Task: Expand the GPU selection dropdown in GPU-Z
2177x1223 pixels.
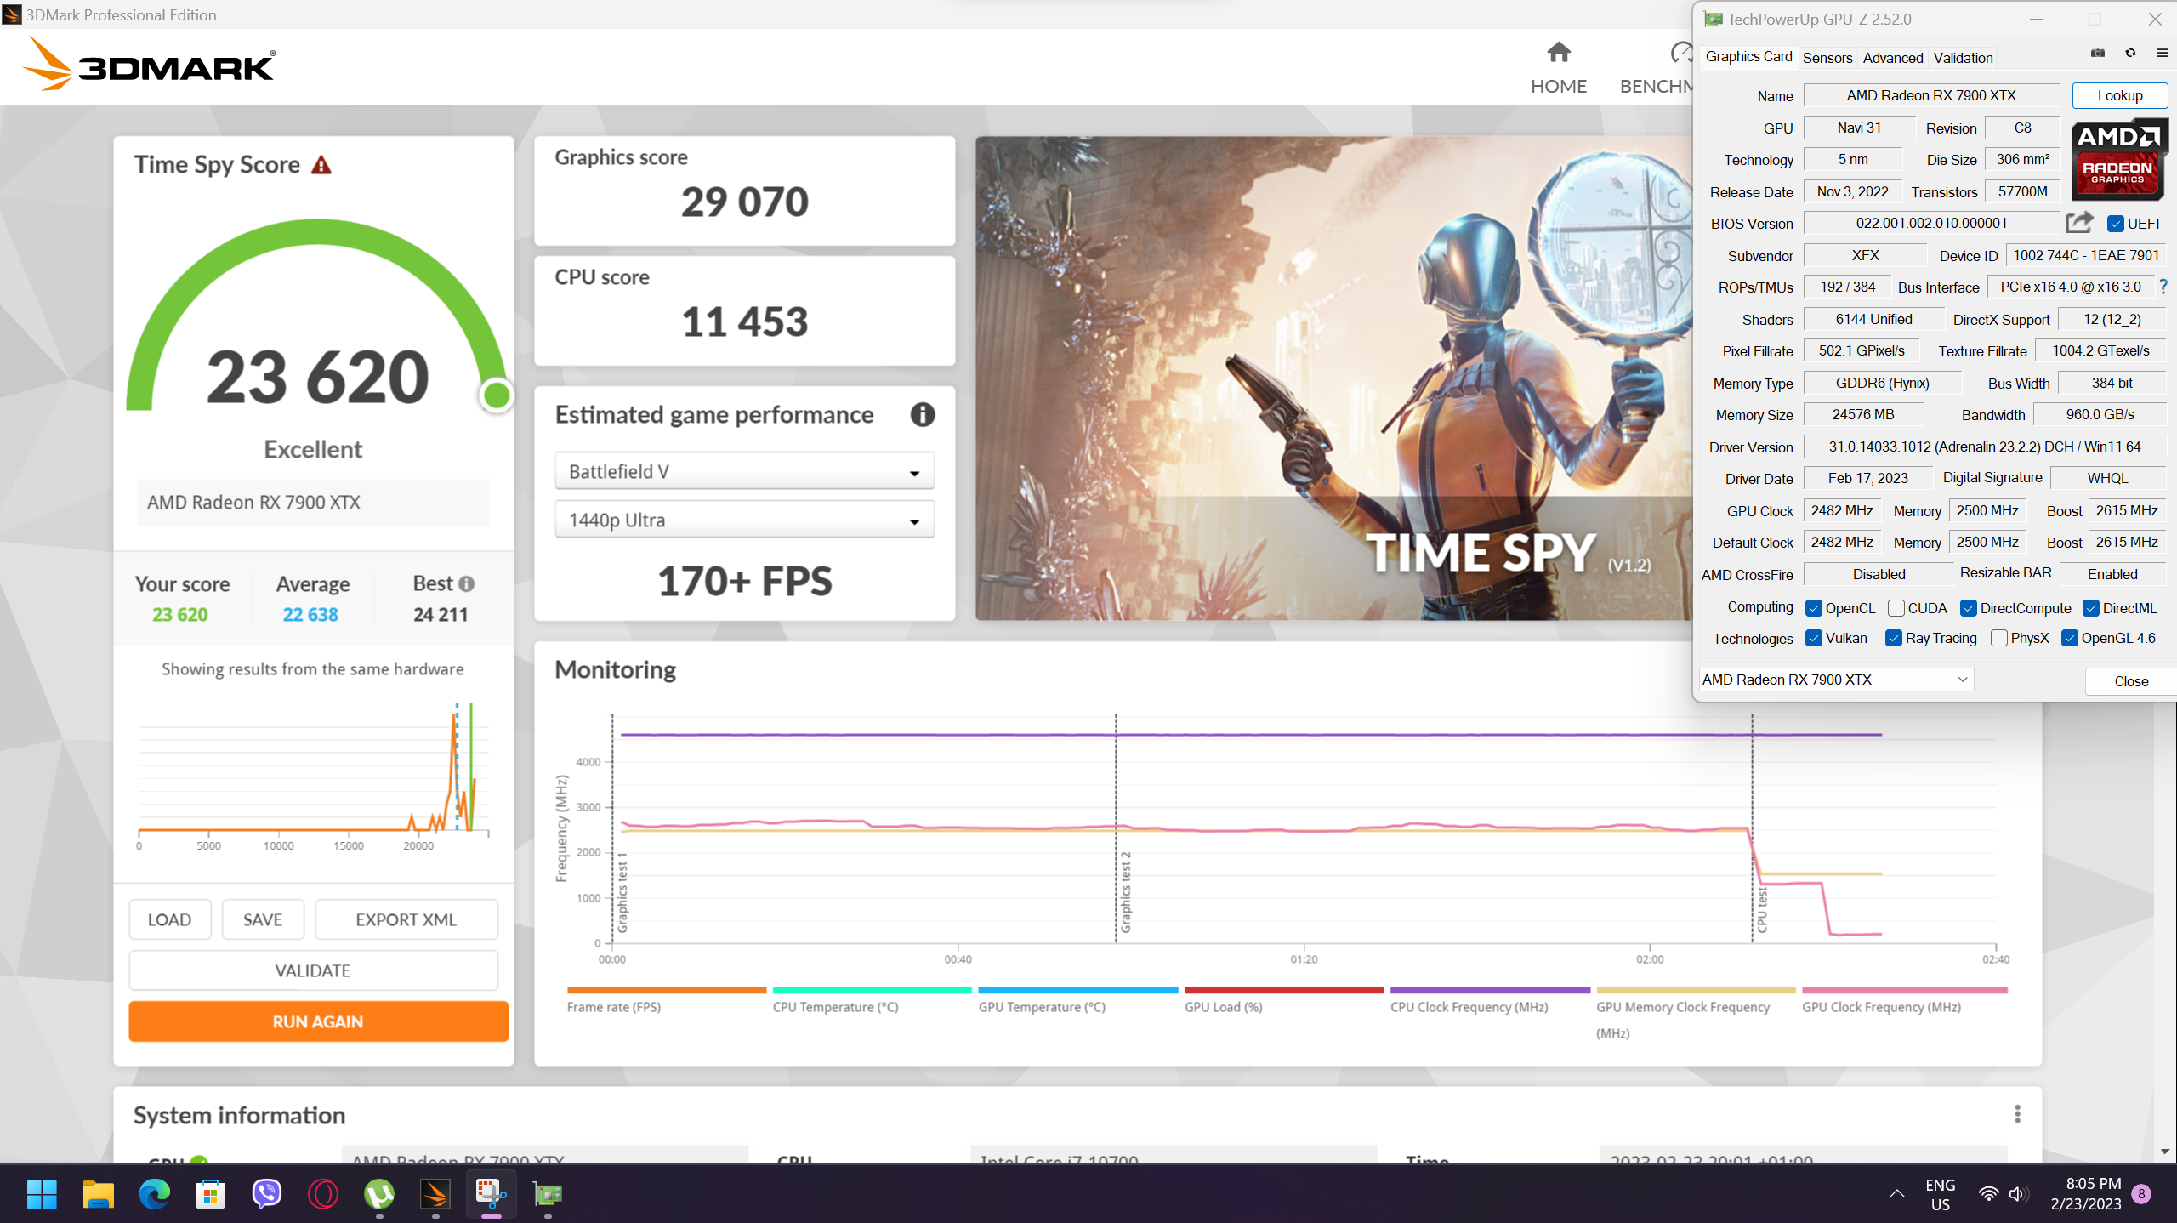Action: click(1836, 680)
